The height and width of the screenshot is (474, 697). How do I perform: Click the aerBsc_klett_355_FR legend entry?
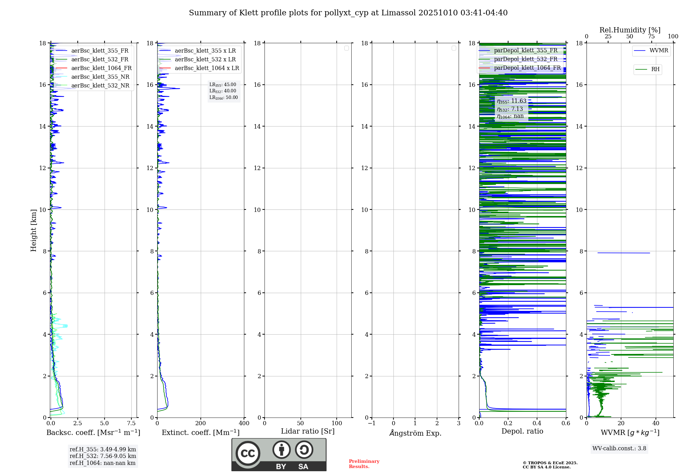[x=100, y=51]
